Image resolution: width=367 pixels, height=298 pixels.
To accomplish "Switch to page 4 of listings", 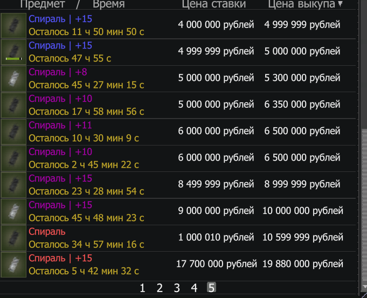I will point(194,288).
